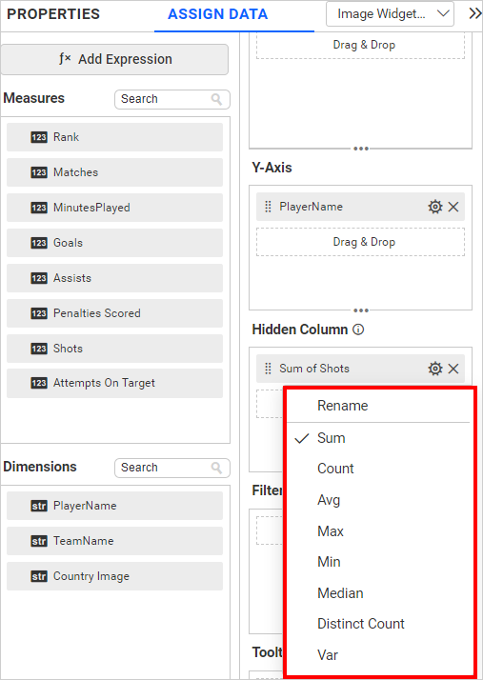Focus the Measures search field
483x680 pixels.
(171, 99)
